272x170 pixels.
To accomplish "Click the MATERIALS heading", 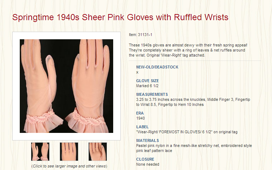I will click(147, 140).
